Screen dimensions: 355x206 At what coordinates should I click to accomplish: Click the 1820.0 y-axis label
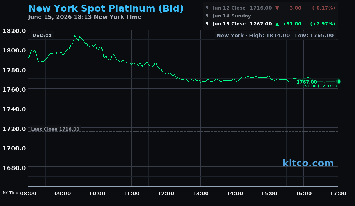tap(14, 31)
